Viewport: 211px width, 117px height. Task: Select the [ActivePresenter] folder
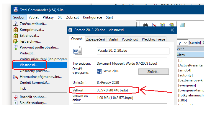pyautogui.click(x=191, y=65)
